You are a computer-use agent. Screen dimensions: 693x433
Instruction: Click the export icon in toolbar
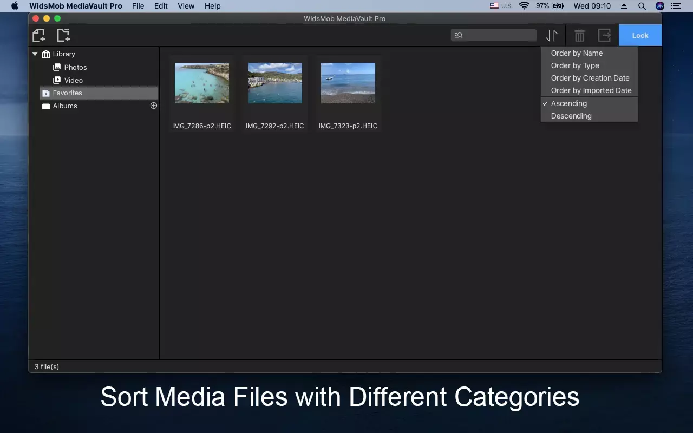(x=604, y=36)
